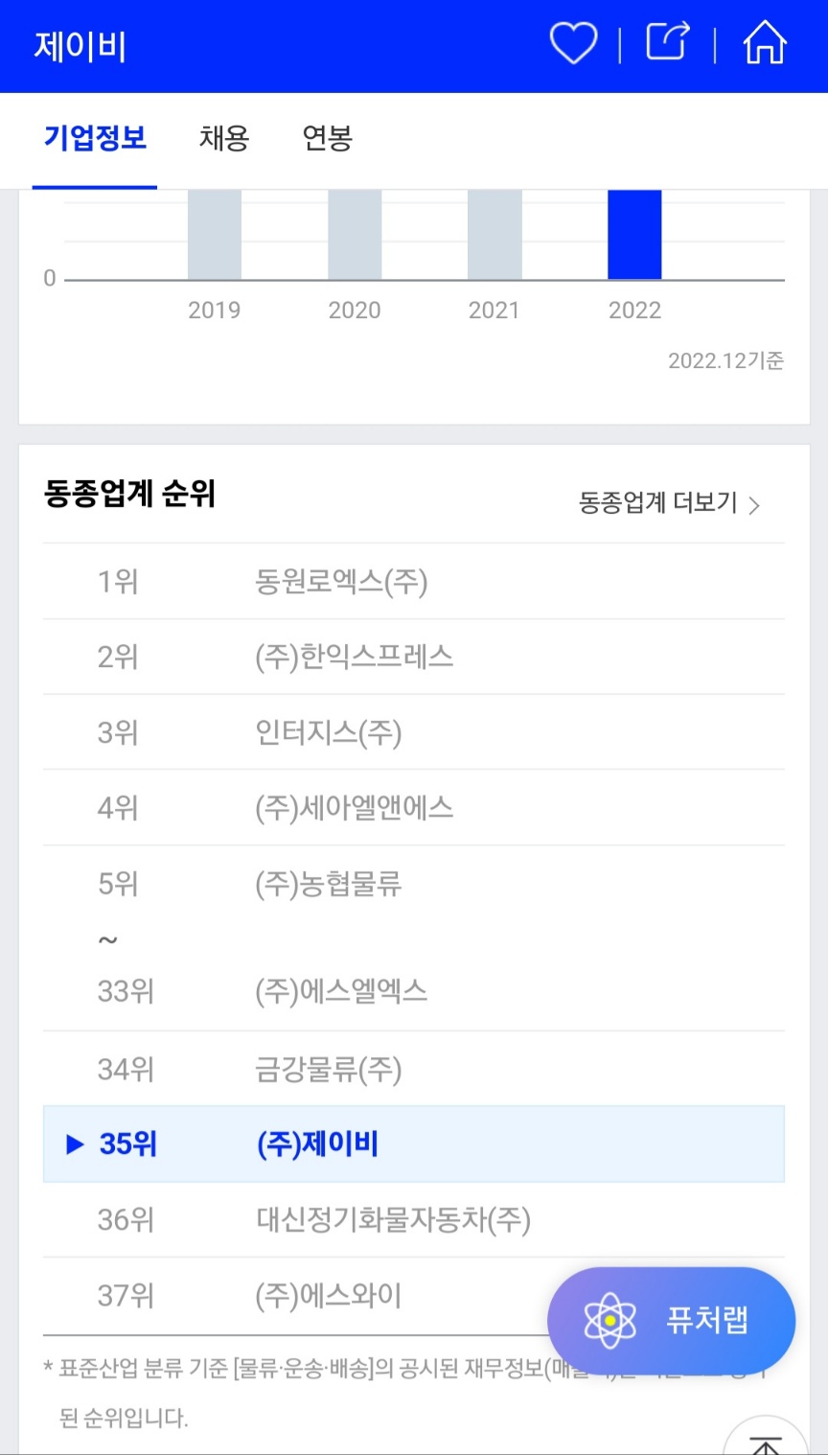Tap the heart favorite icon
This screenshot has width=828, height=1455.
pyautogui.click(x=573, y=44)
